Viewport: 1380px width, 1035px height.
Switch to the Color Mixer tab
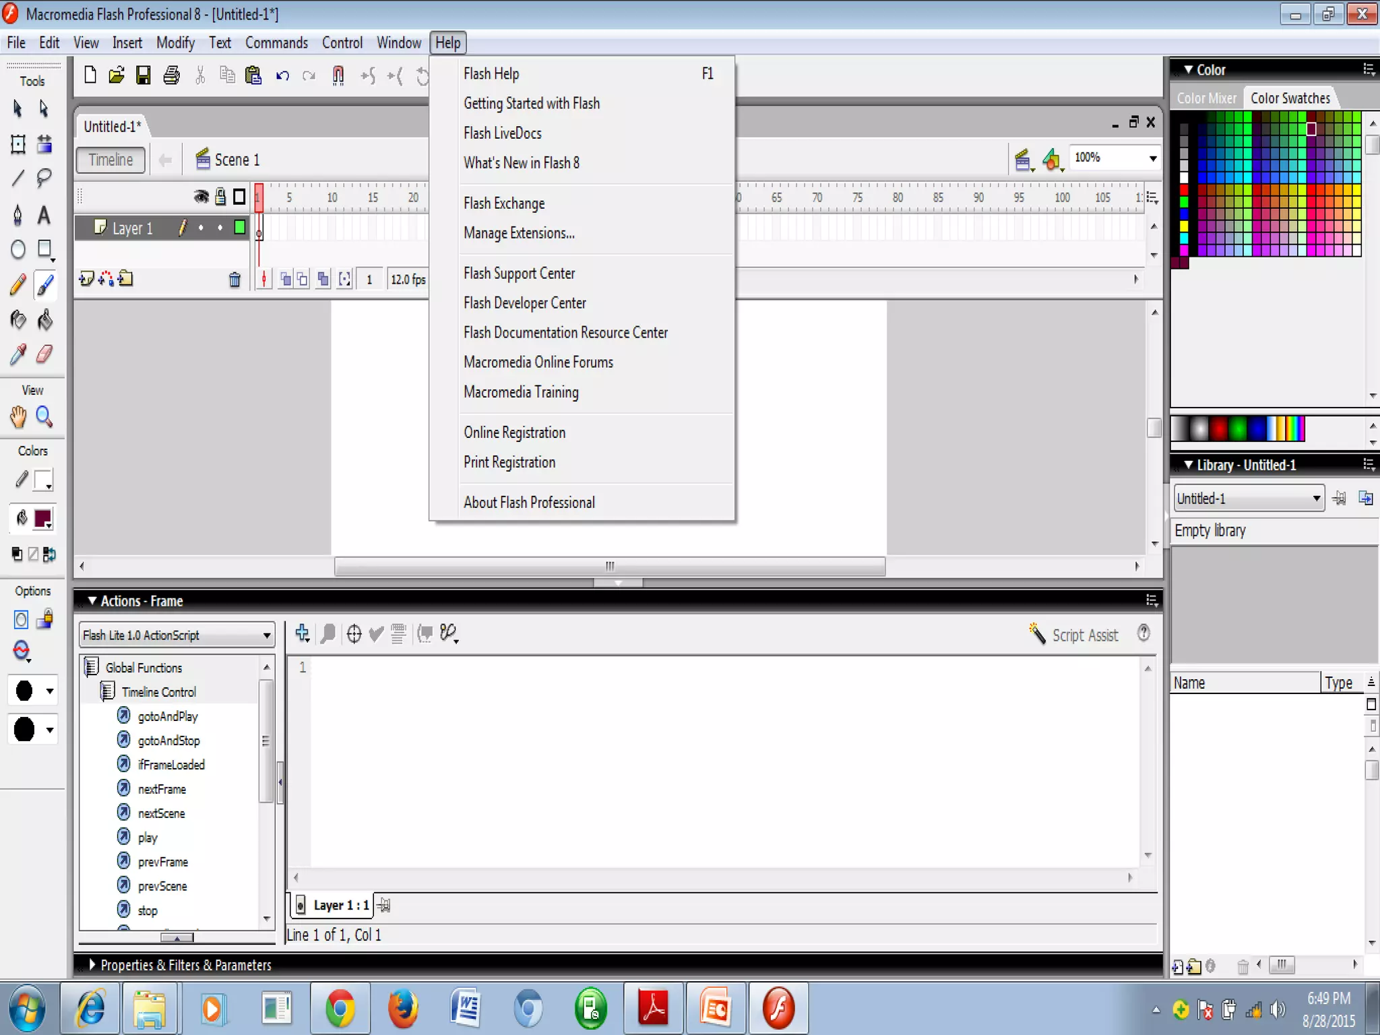[x=1206, y=98]
